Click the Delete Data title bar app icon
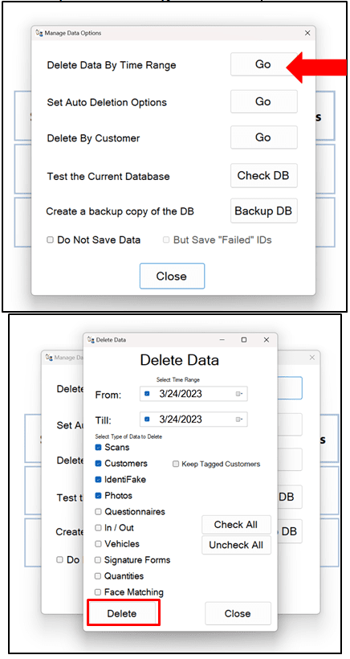 pyautogui.click(x=91, y=340)
